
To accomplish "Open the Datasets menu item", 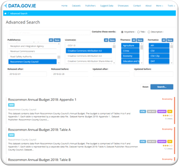I will coord(76,6).
